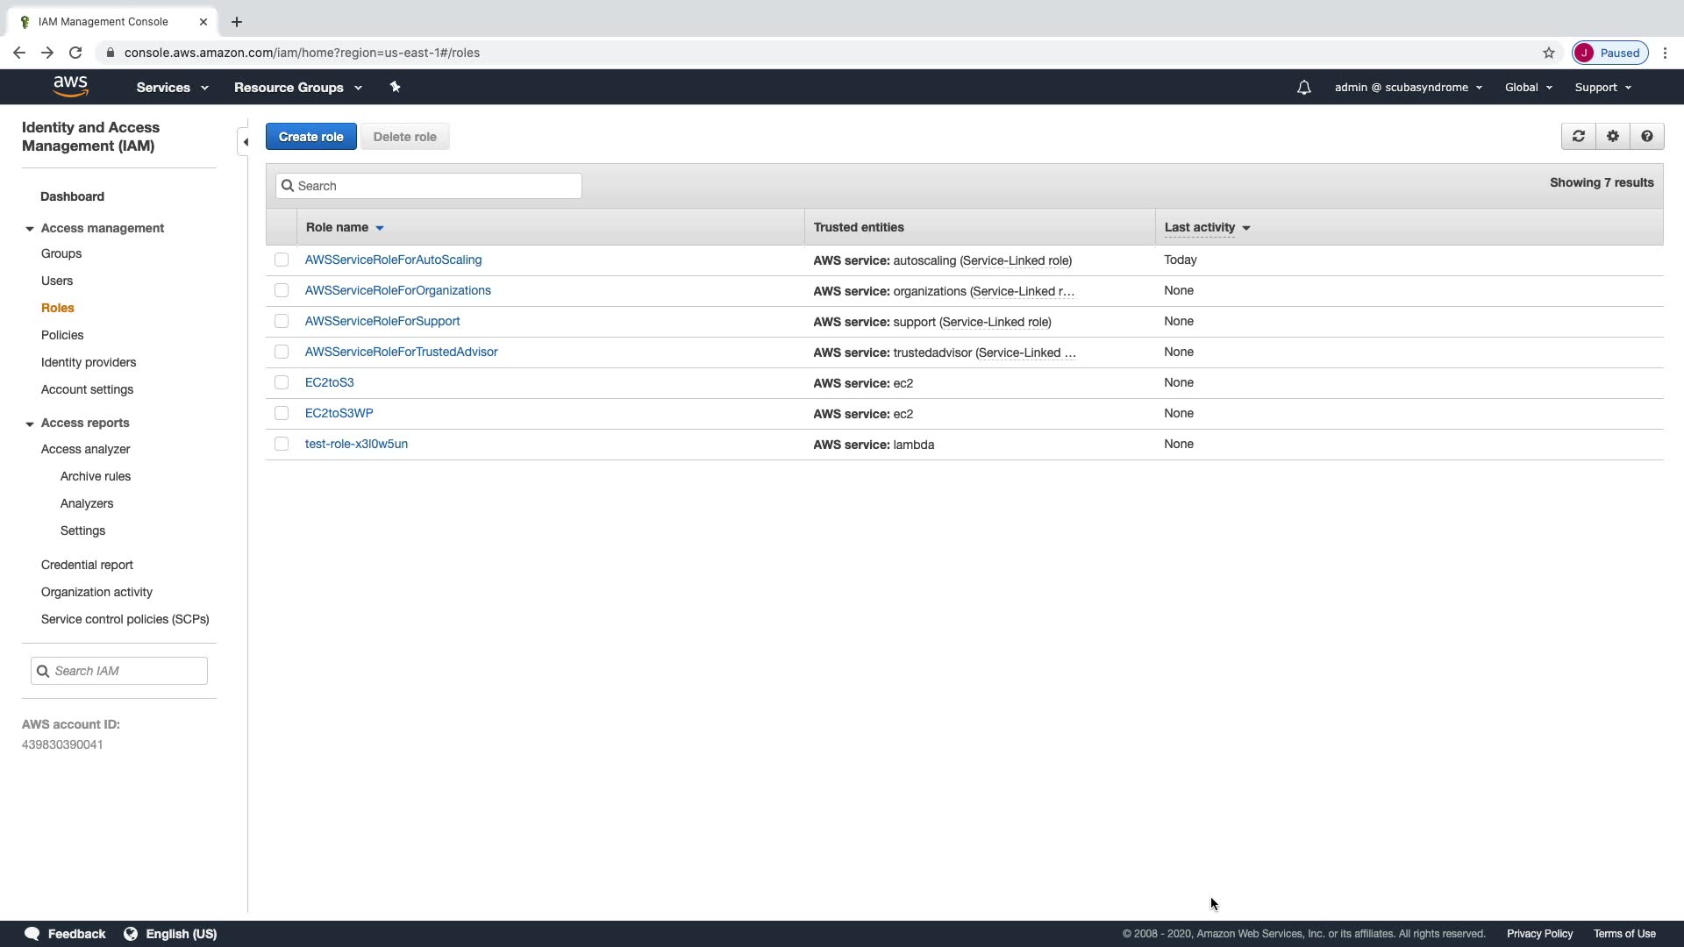Open the table settings gear icon

[x=1612, y=136]
